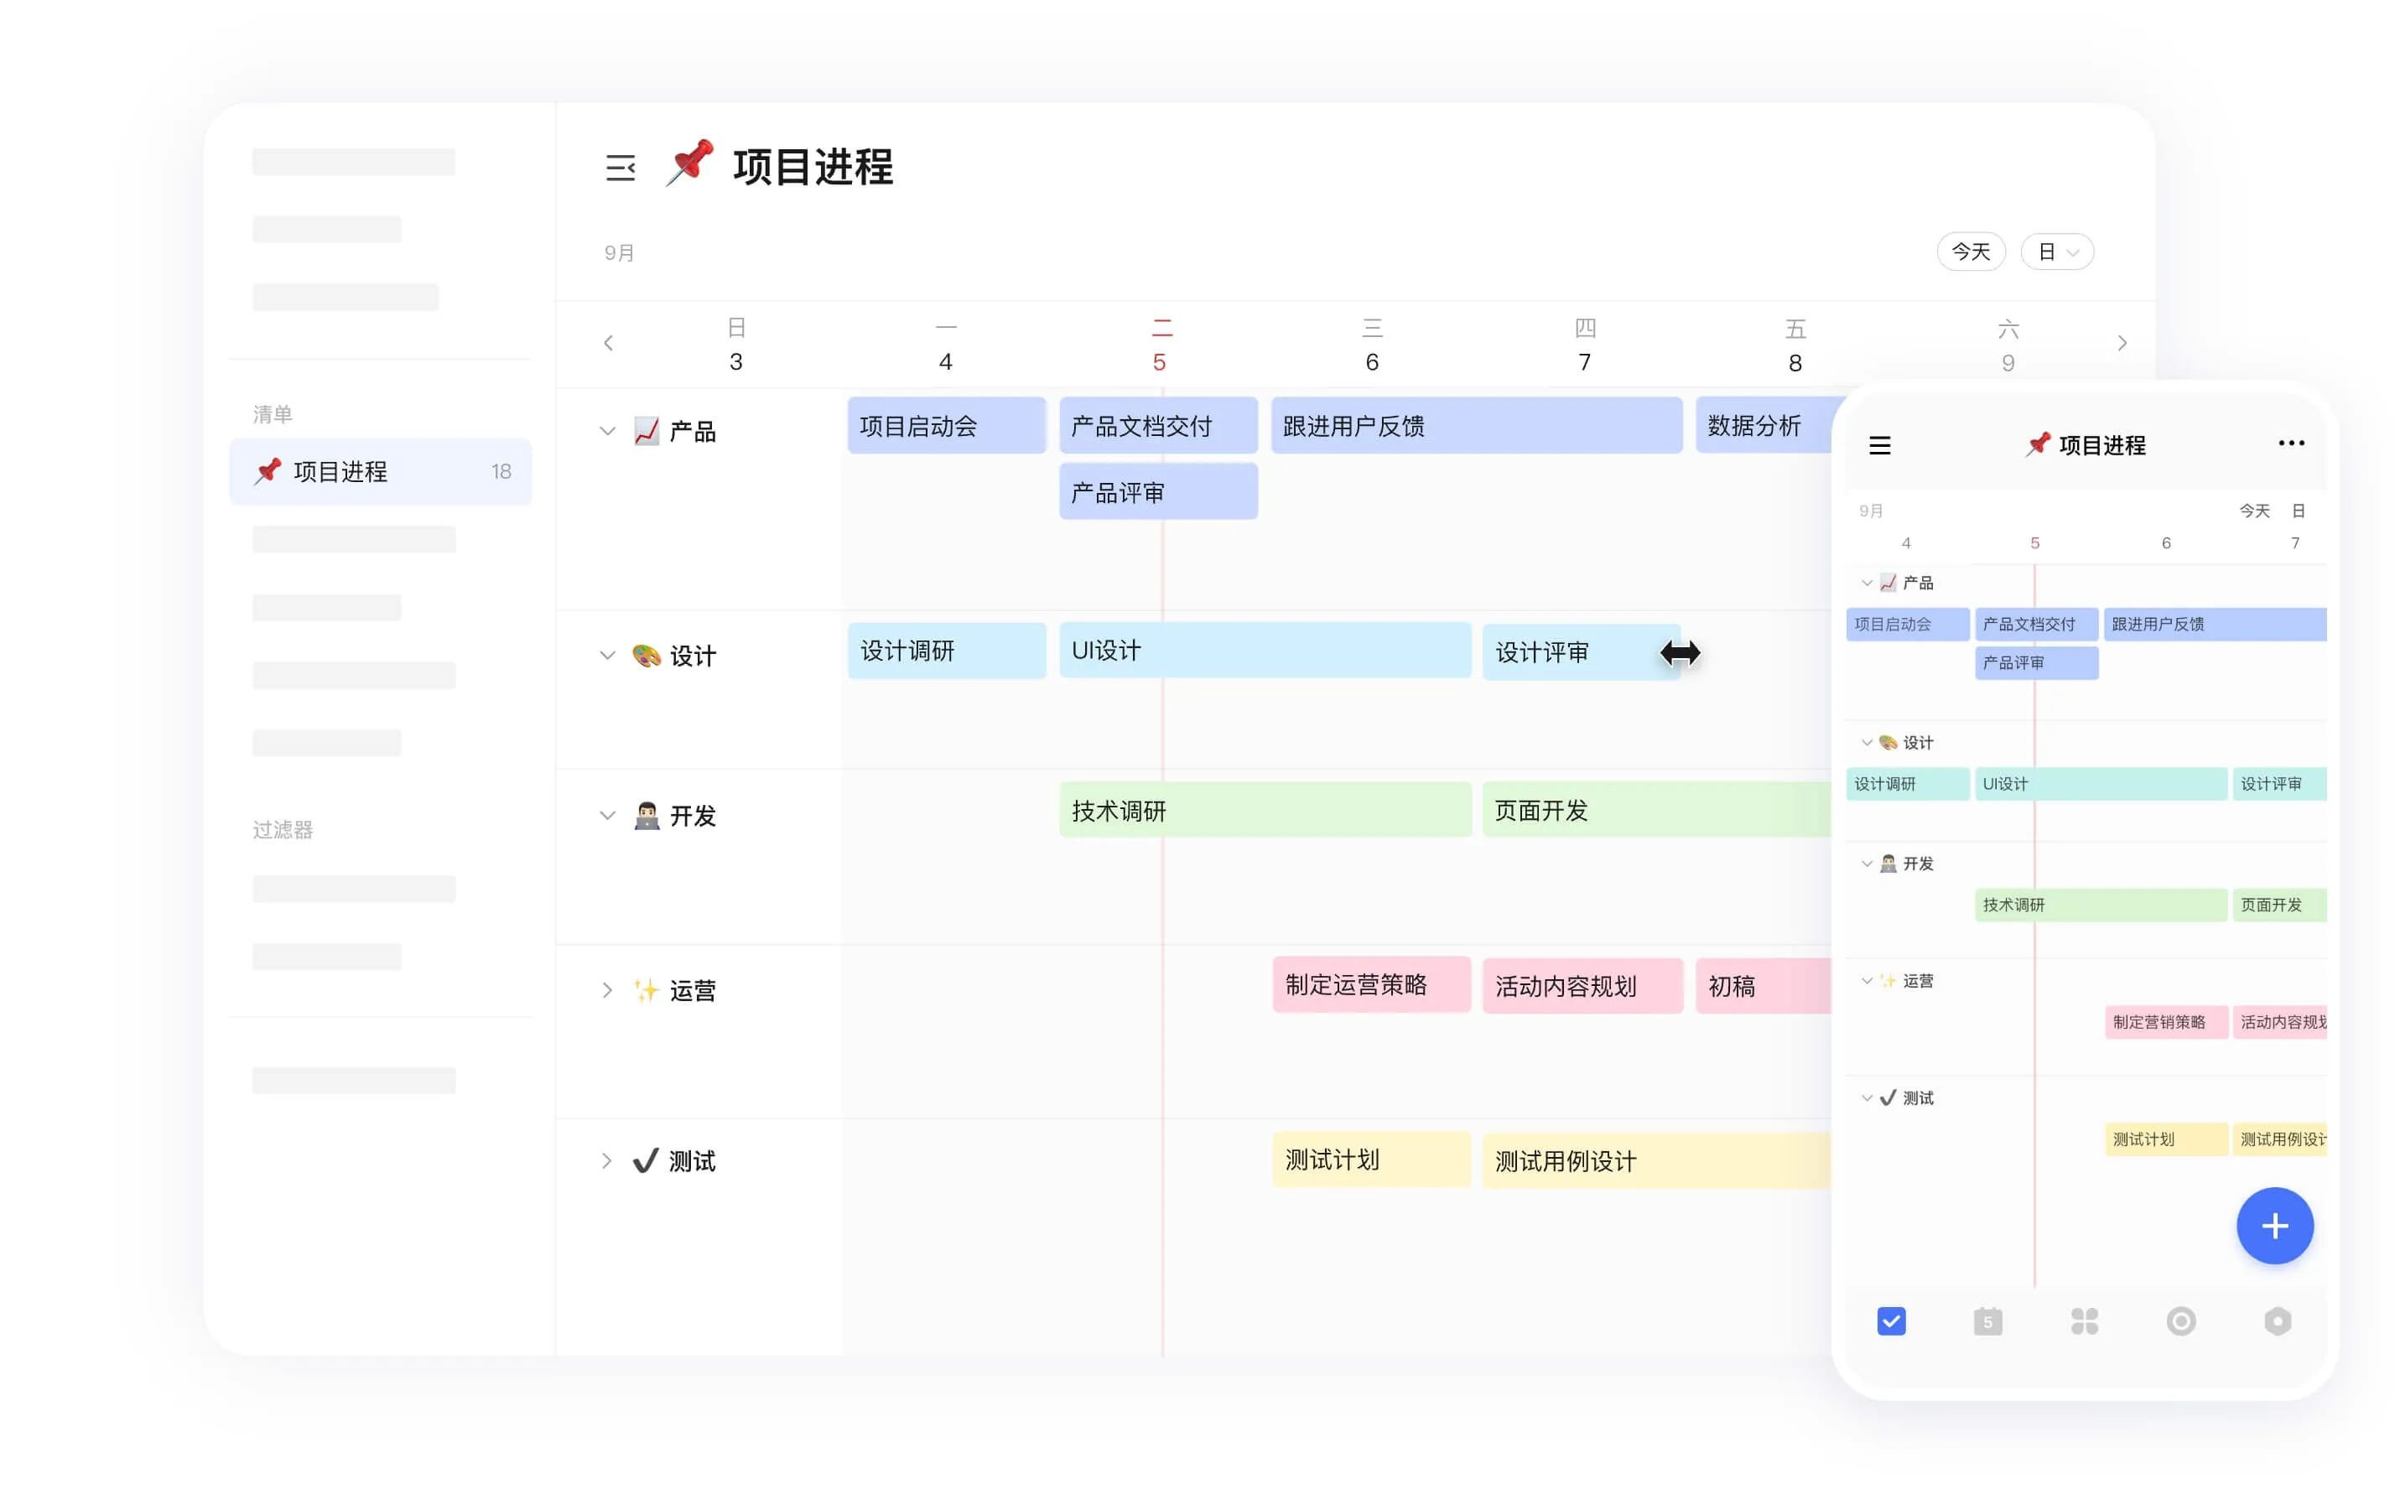Open the hamburger menu icon on mobile view
2395x1489 pixels.
pyautogui.click(x=1879, y=444)
